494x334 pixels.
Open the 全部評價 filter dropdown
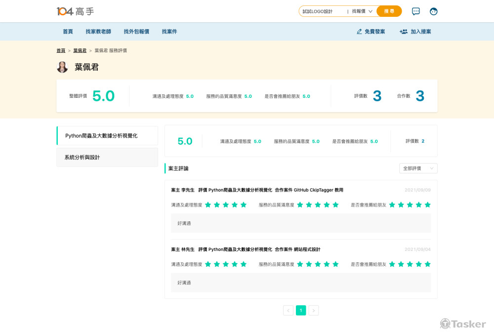coord(418,168)
